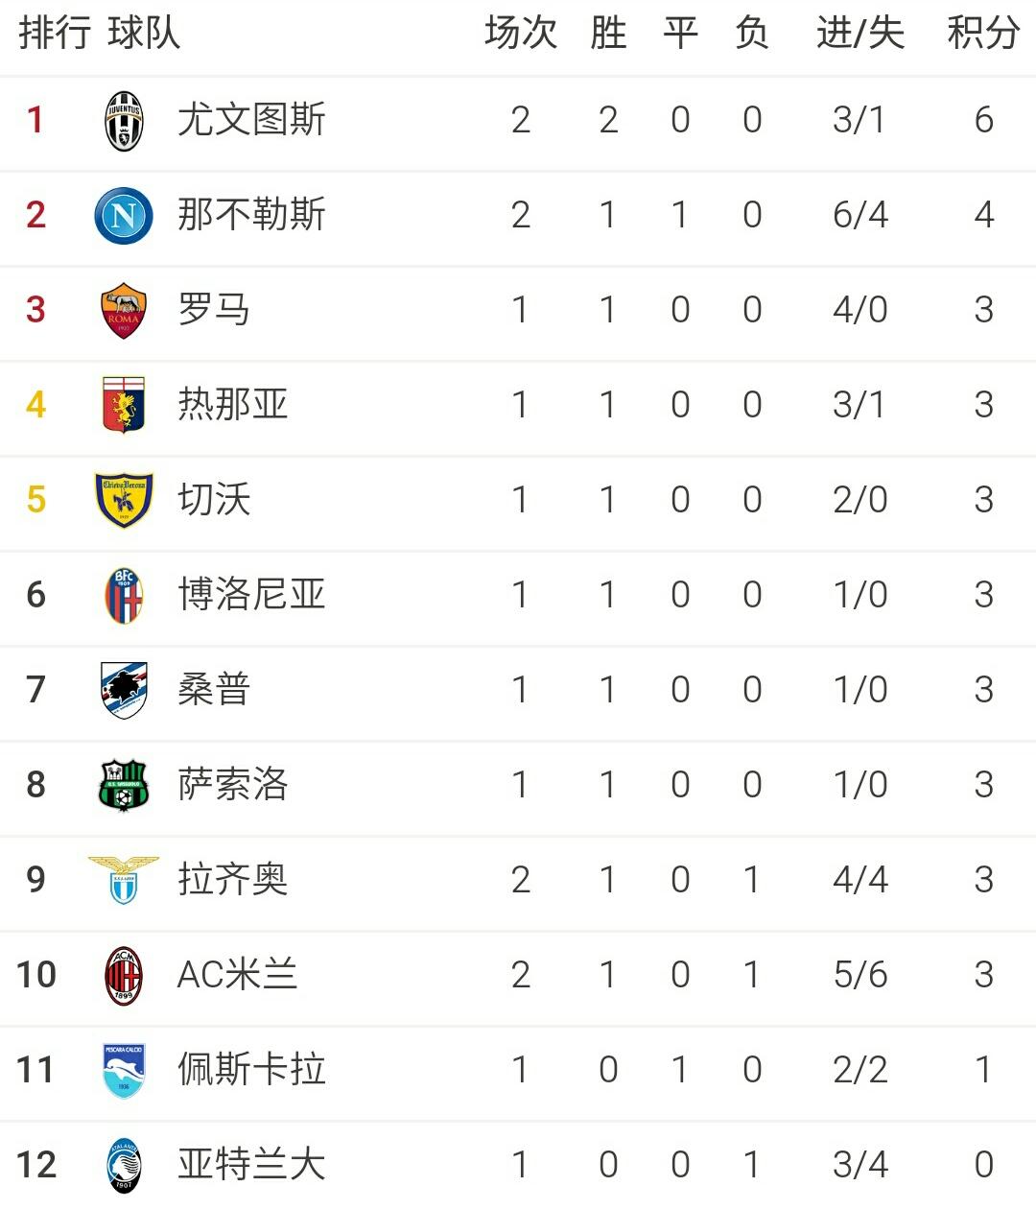This screenshot has width=1036, height=1210.
Task: Open the 尤文图斯 team name link
Action: [251, 120]
